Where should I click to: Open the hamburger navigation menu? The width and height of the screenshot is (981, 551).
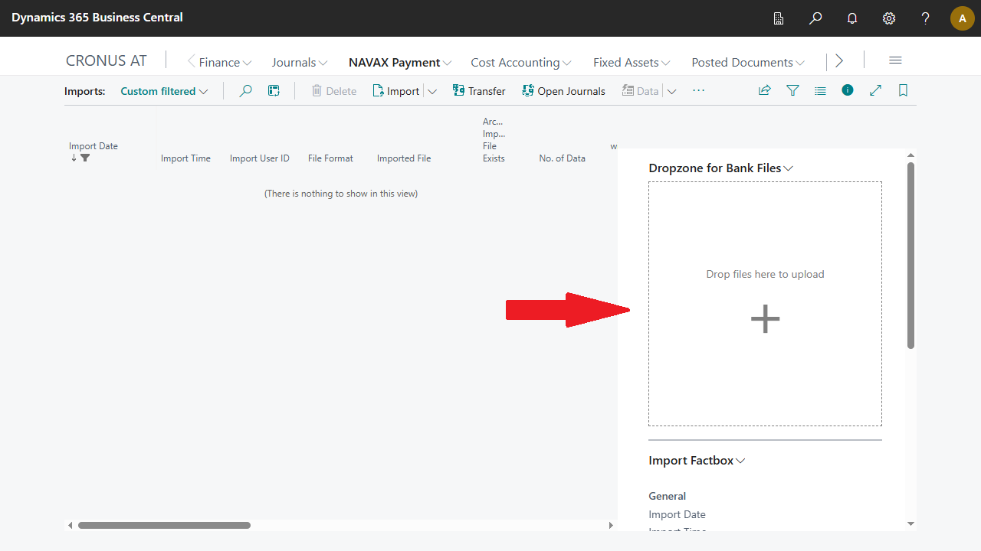895,60
